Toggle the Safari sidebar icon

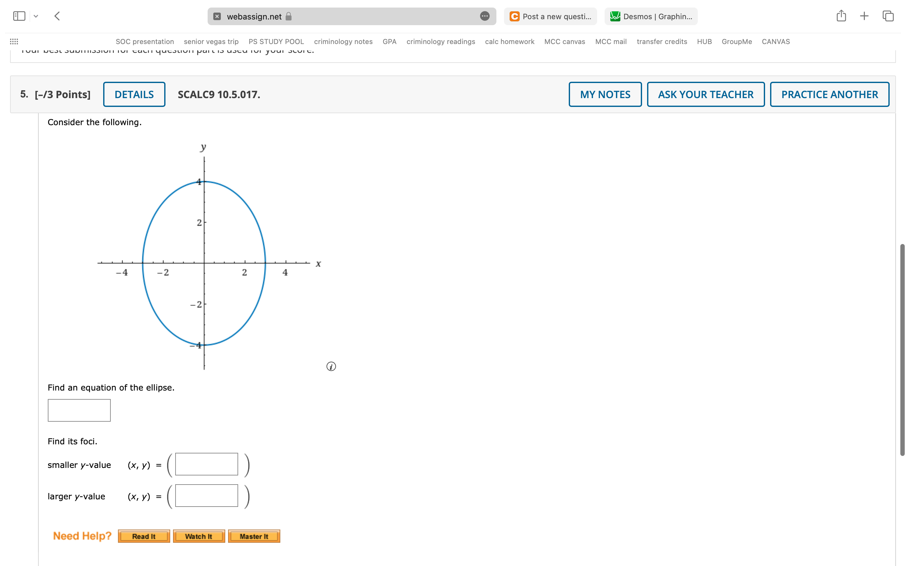click(x=19, y=16)
